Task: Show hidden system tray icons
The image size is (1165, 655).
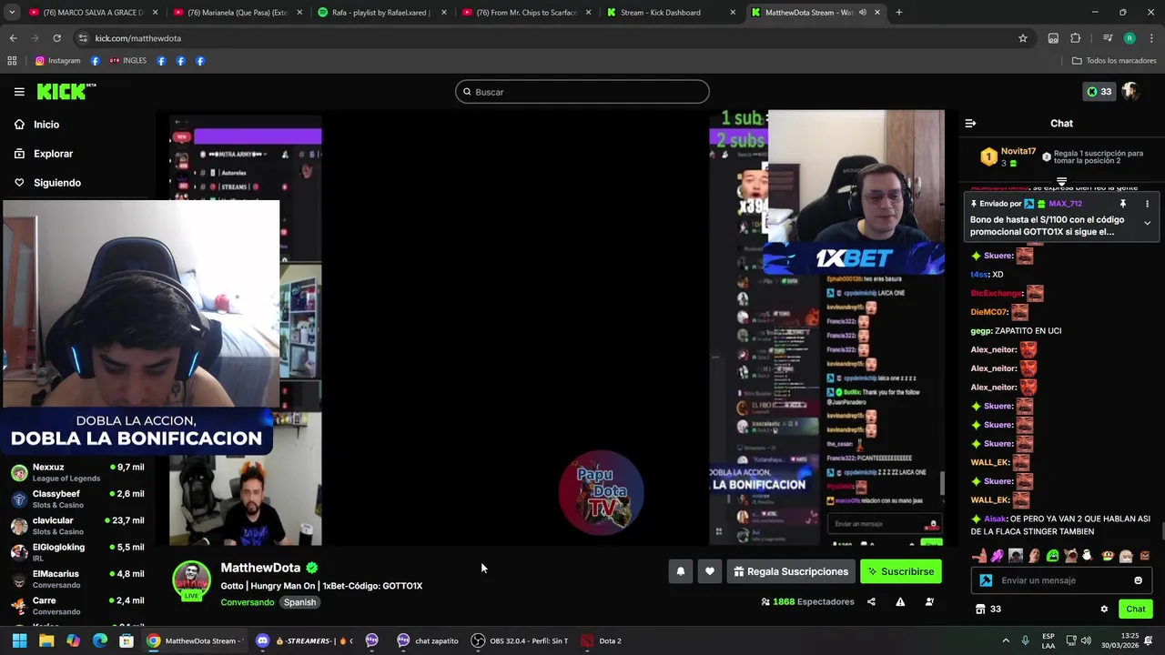Action: [1006, 640]
